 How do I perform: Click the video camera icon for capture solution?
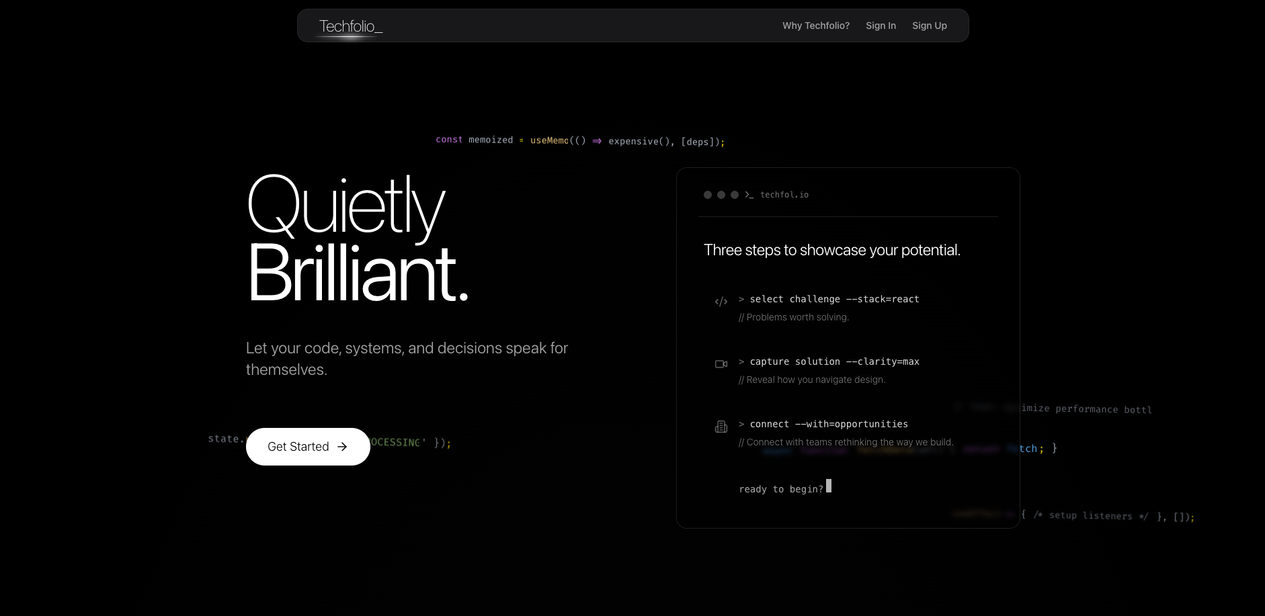721,363
